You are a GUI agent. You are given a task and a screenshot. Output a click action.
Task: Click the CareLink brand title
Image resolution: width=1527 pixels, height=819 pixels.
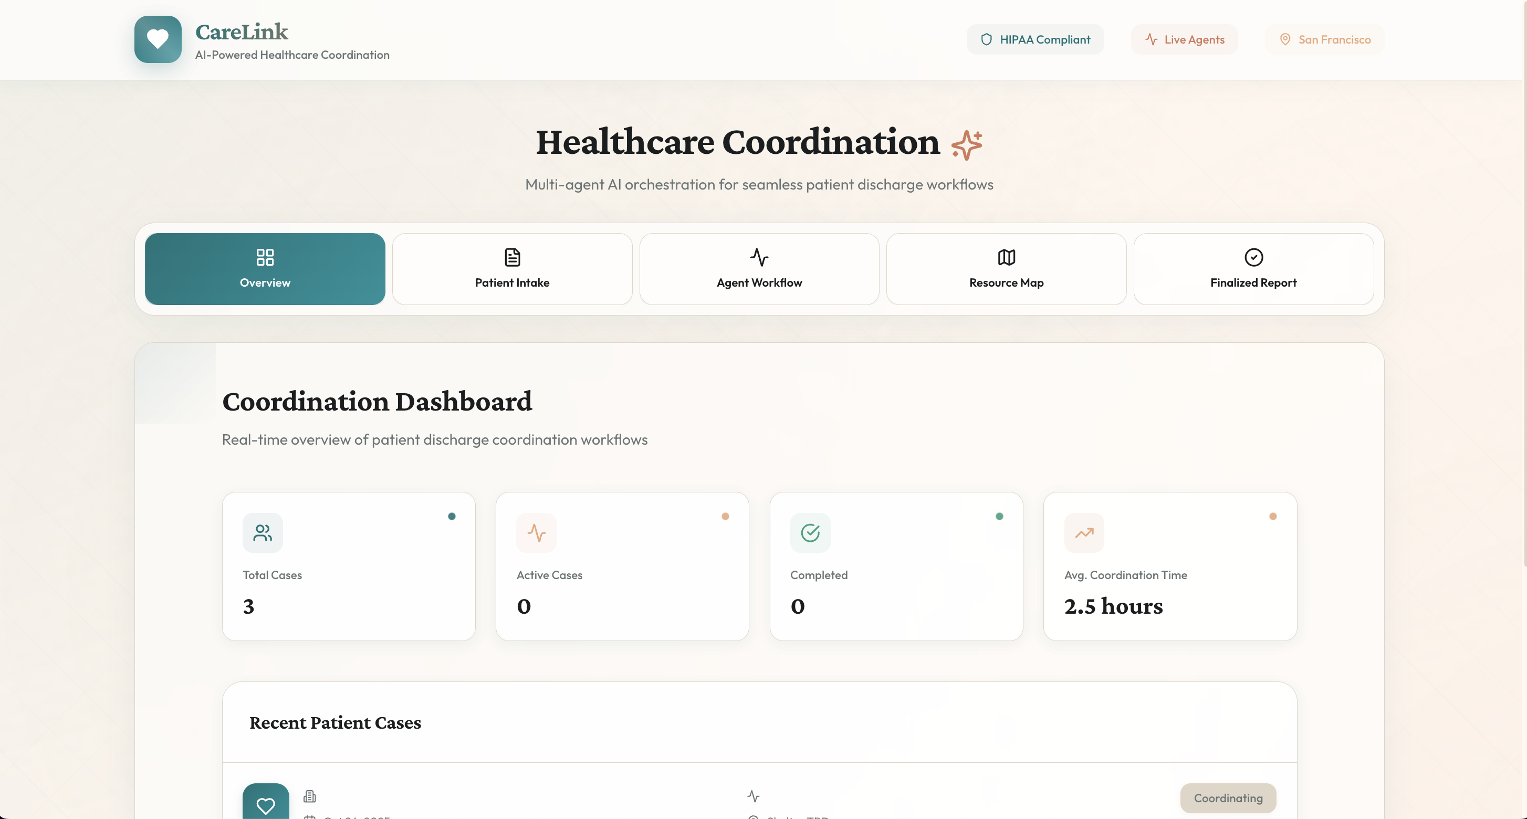click(242, 32)
